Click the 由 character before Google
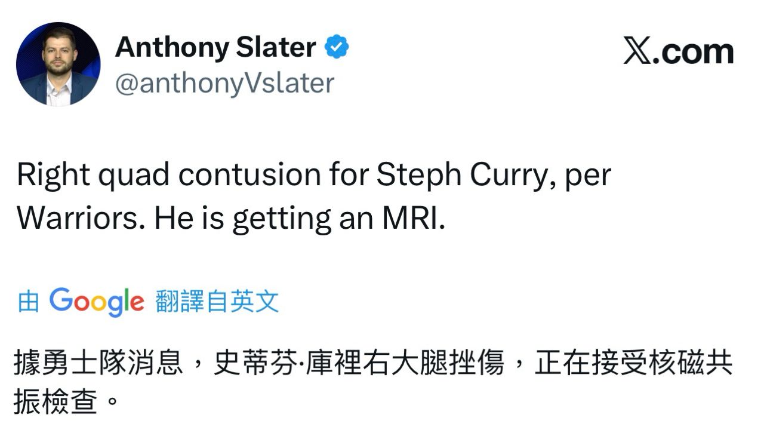The image size is (764, 442). coord(28,302)
